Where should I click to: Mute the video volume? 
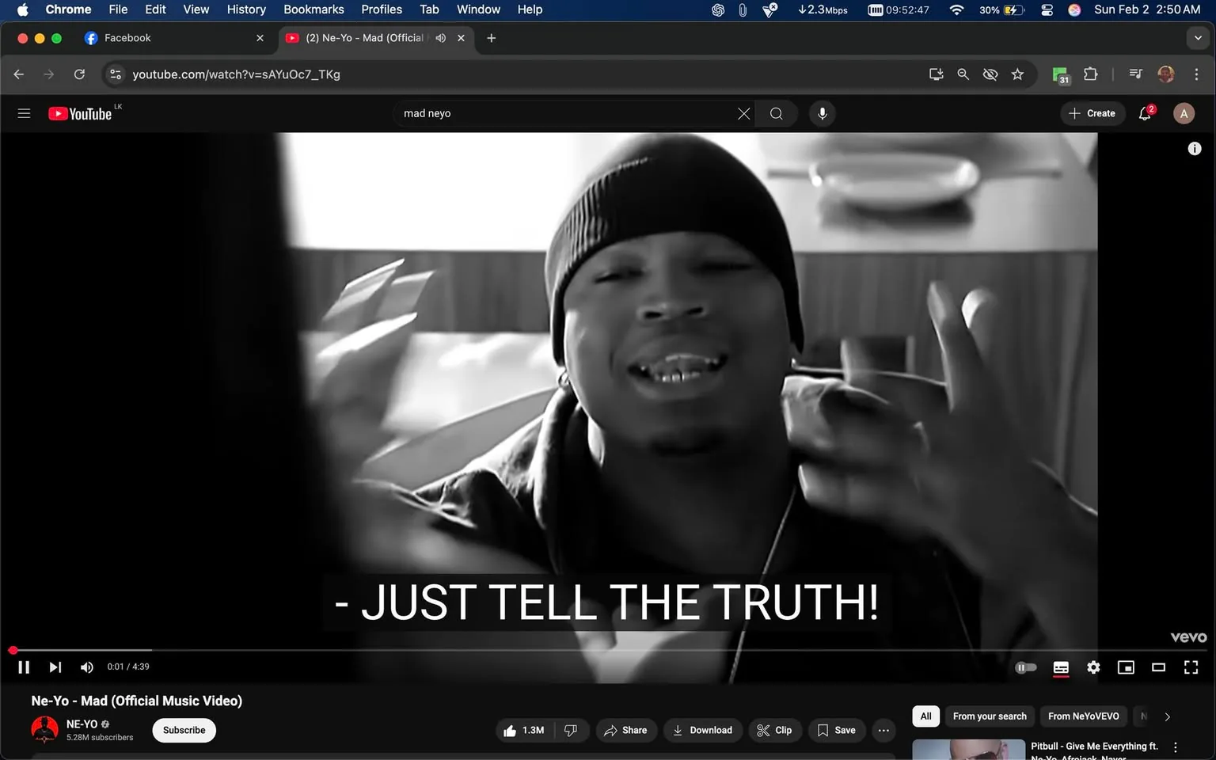click(x=86, y=667)
